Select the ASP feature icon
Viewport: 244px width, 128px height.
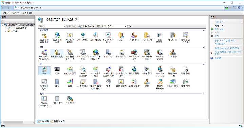(44, 71)
